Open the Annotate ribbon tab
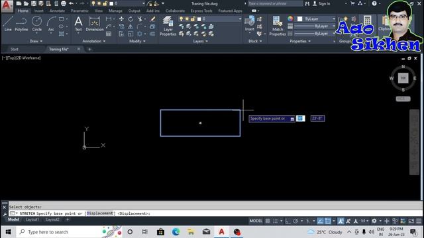The height and width of the screenshot is (238, 424). [x=57, y=11]
